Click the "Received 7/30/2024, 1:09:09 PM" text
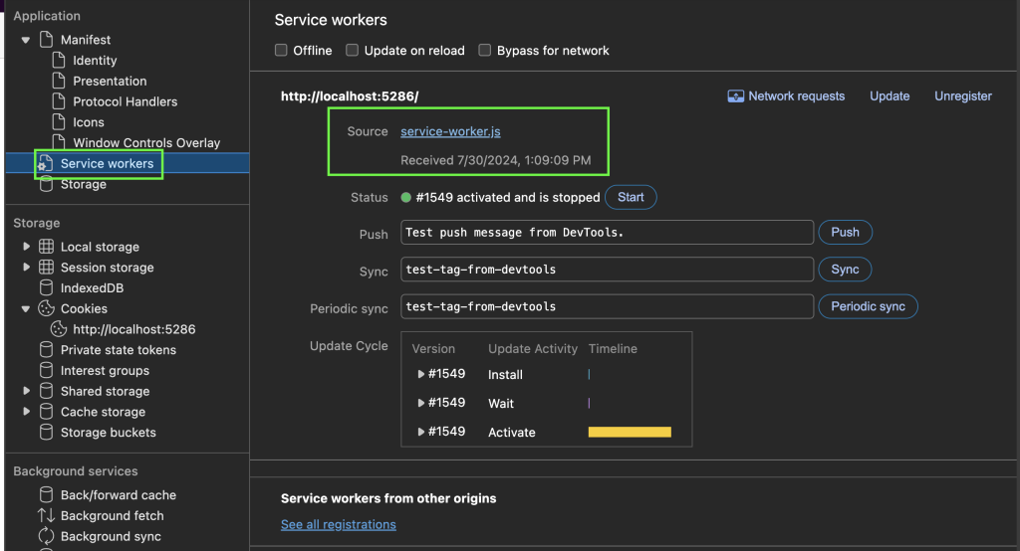1020x551 pixels. (496, 160)
